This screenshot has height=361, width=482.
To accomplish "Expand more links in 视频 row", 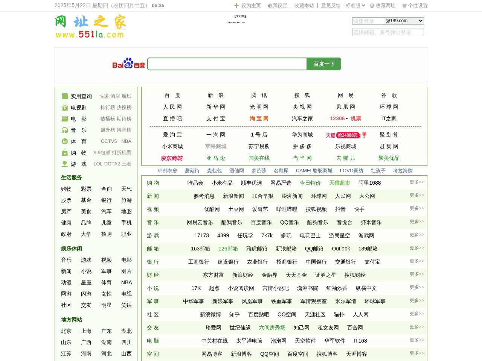I will (x=417, y=208).
